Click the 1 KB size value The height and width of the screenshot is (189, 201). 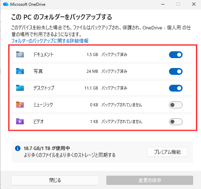[94, 122]
